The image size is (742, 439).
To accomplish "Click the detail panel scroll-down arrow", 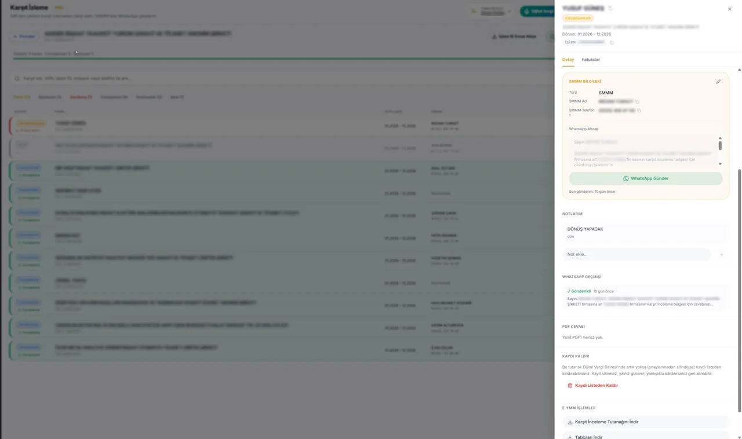I will [739, 437].
